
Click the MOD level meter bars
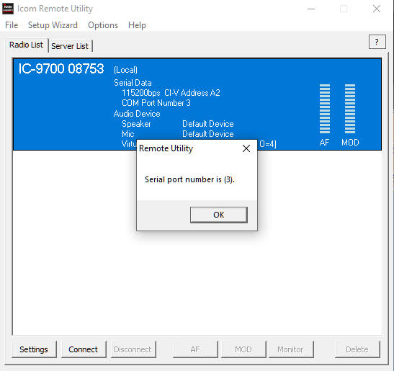click(350, 109)
